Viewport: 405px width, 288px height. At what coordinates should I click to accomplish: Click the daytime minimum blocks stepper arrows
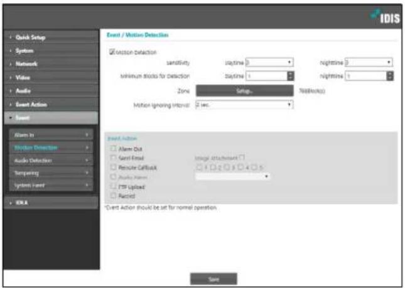click(x=291, y=76)
